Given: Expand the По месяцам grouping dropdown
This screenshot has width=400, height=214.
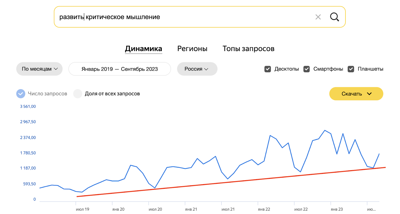Looking at the screenshot, I should [39, 69].
